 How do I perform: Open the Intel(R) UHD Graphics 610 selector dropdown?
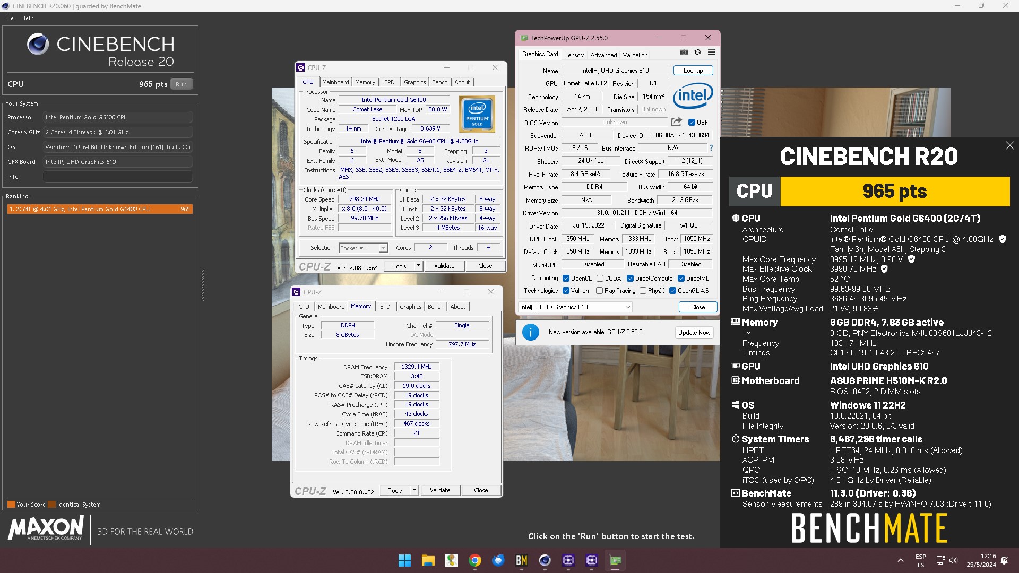coord(575,307)
